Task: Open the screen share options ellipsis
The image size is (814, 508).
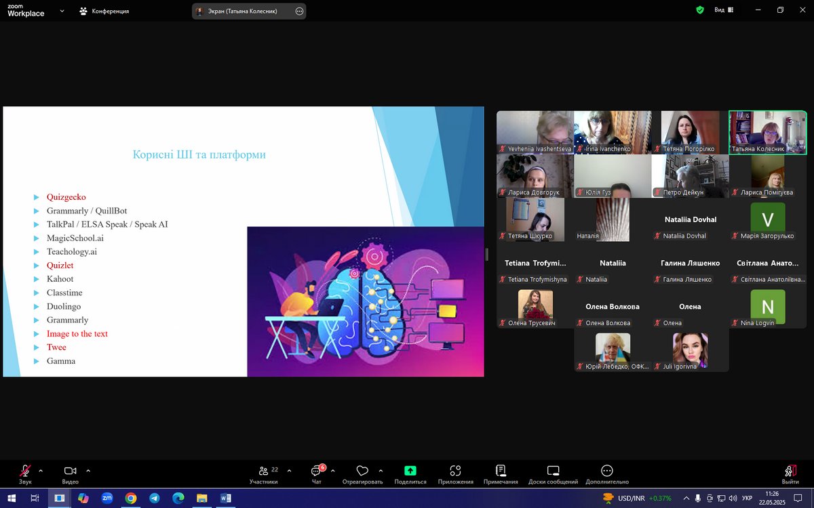Action: click(300, 11)
